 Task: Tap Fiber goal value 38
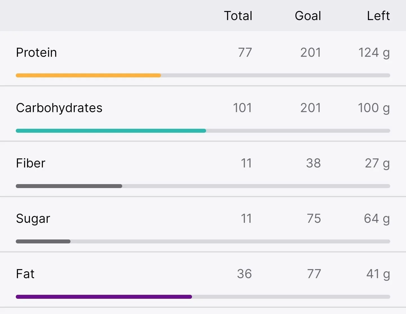pos(314,163)
